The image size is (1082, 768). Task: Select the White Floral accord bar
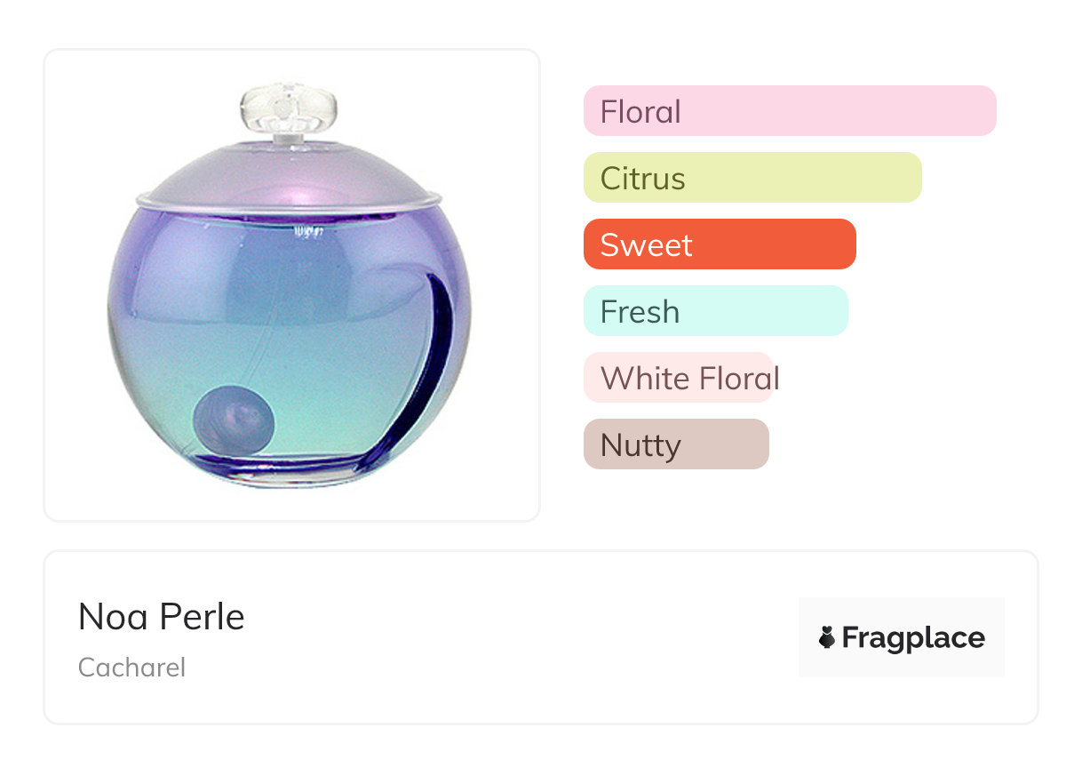(x=680, y=378)
